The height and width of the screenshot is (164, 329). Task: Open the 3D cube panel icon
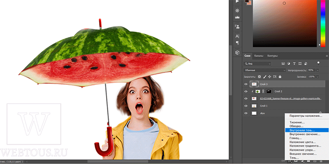tap(237, 52)
